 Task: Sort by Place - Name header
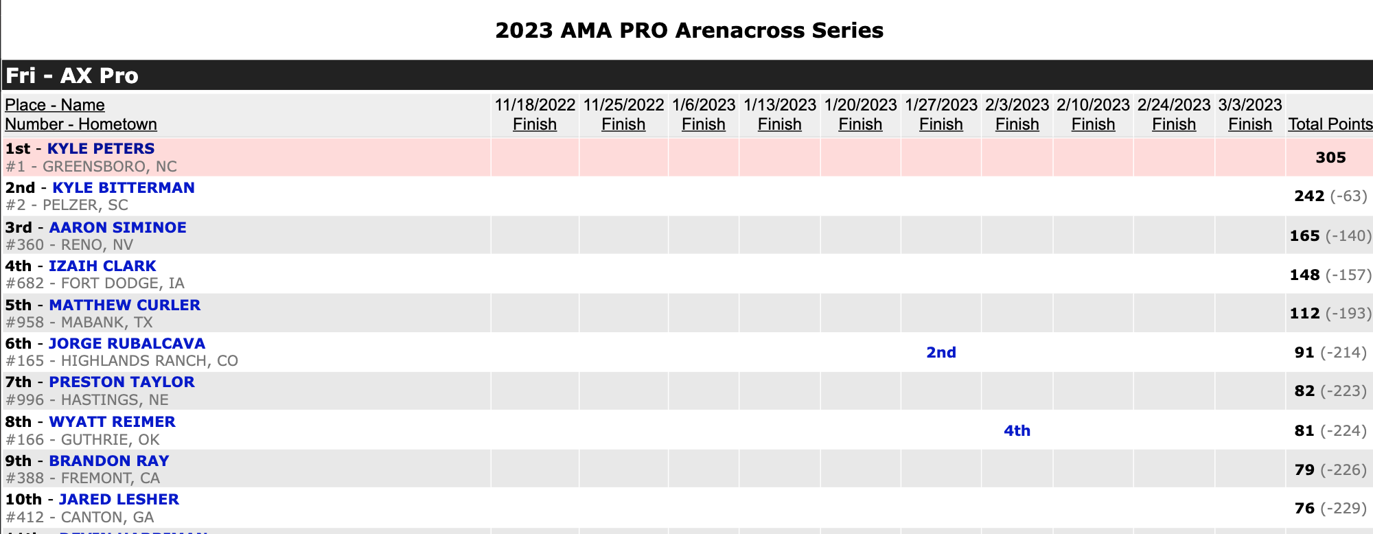[55, 105]
